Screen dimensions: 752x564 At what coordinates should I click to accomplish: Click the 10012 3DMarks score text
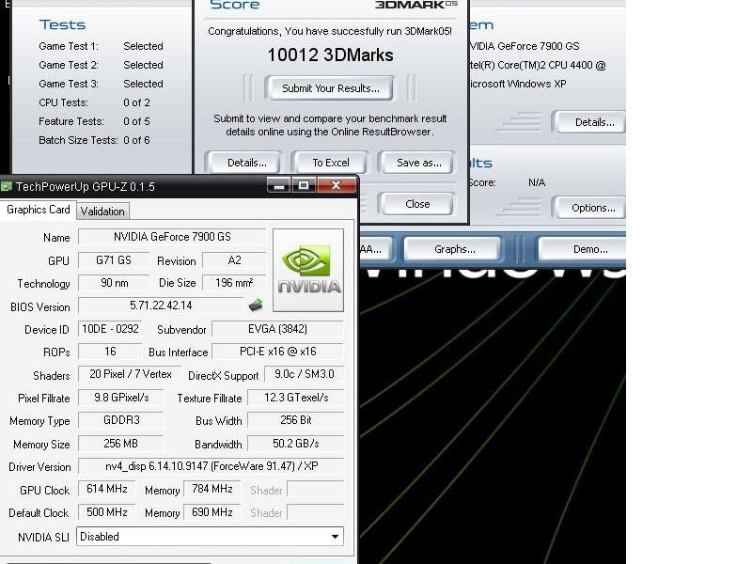331,55
